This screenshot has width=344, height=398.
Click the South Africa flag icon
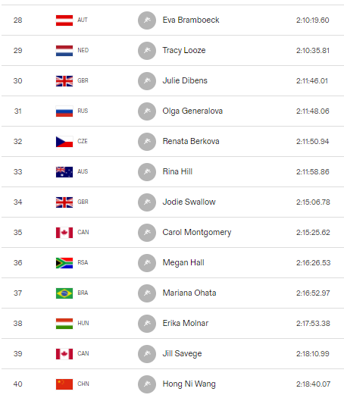[64, 263]
